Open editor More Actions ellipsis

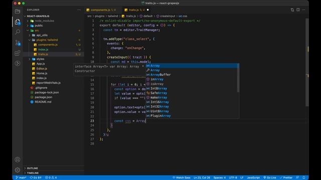(x=304, y=10)
